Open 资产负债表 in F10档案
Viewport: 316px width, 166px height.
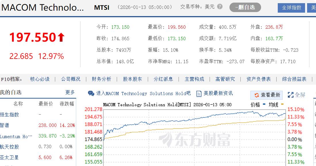point(258,79)
